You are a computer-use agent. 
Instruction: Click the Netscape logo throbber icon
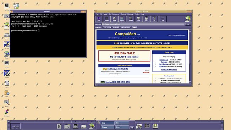point(188,19)
